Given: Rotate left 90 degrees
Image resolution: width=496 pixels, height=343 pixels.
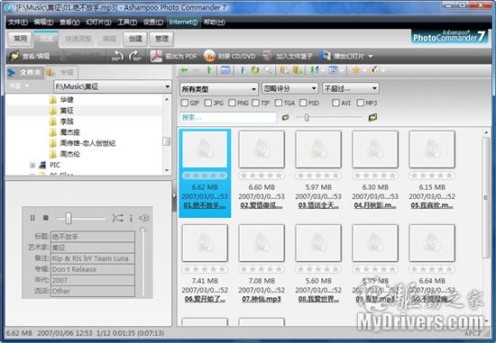Looking at the screenshot, I should pyautogui.click(x=117, y=56).
